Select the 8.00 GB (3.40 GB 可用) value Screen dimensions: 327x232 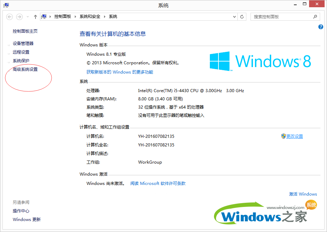(160, 99)
